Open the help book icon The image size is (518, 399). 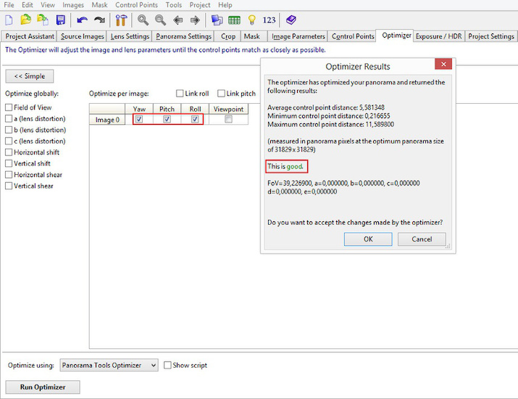coord(291,20)
